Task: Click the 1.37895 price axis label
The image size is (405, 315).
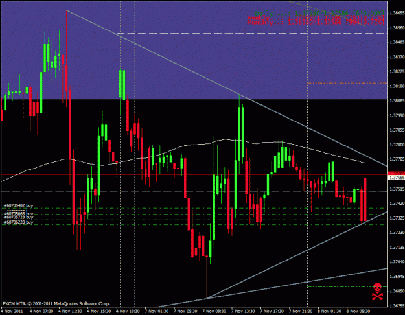Action: tap(397, 130)
